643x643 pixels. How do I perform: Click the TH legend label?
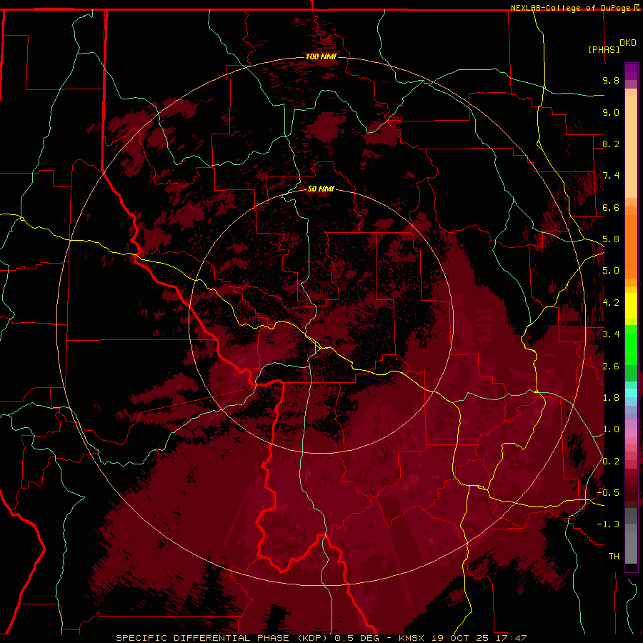[x=614, y=557]
